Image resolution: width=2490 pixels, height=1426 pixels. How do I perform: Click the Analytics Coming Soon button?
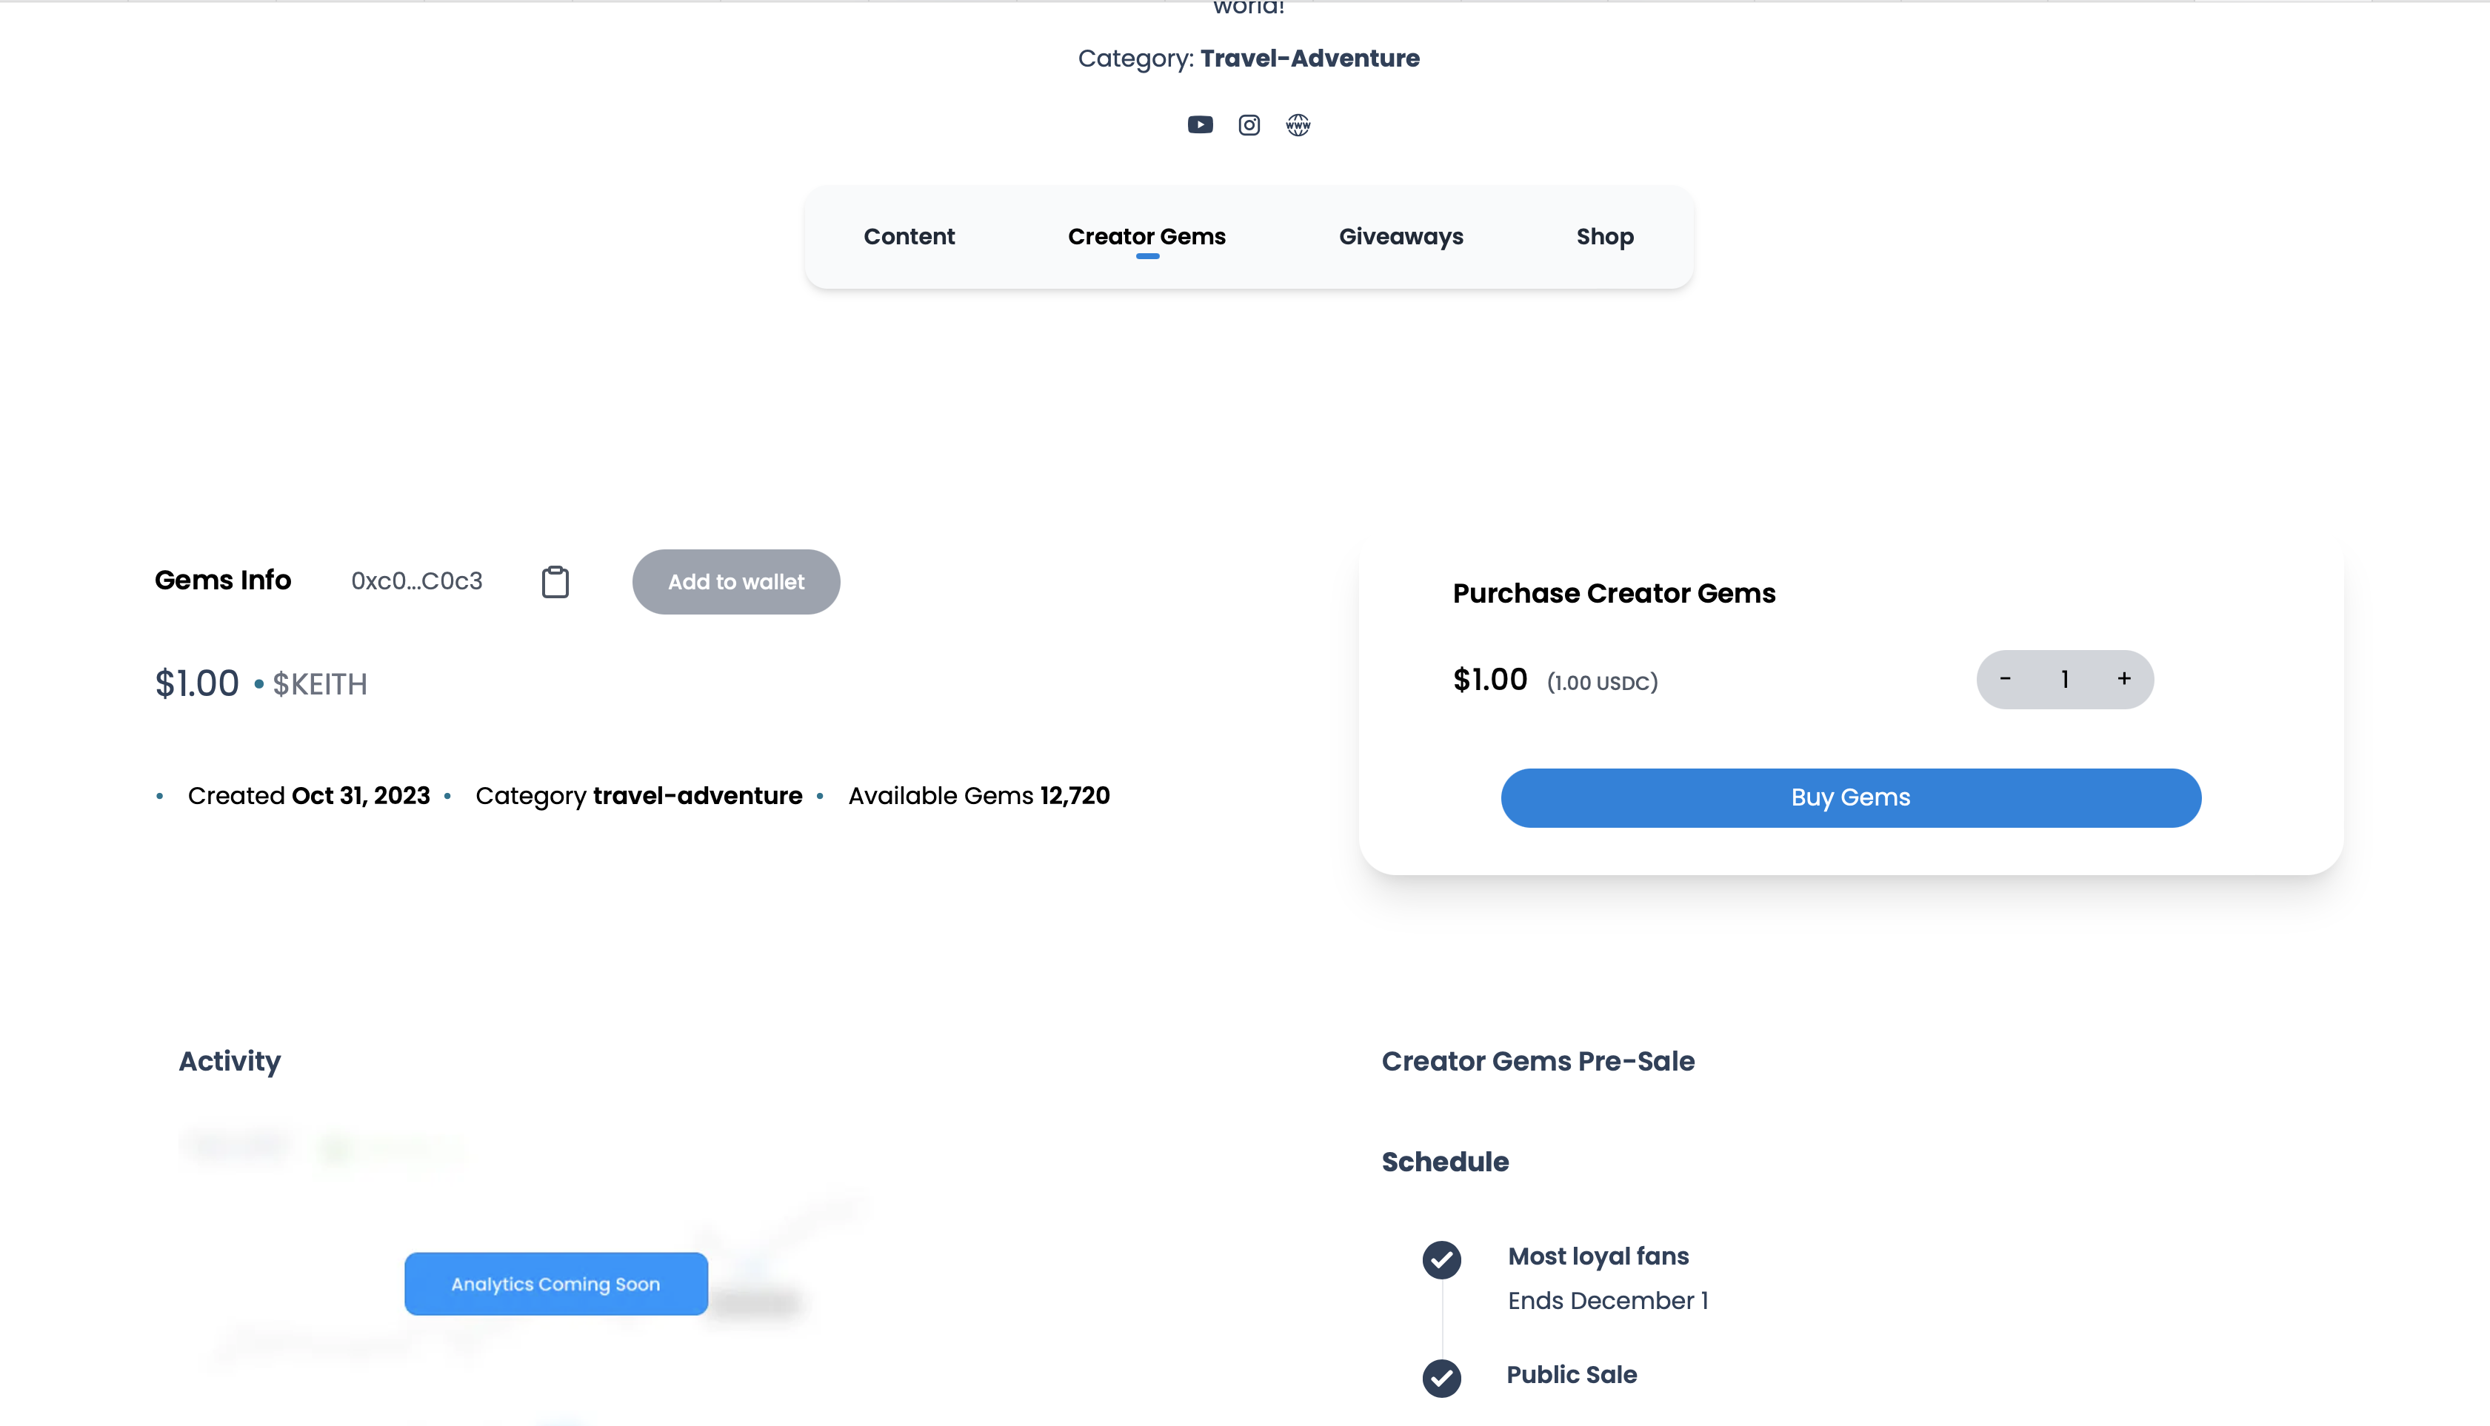tap(556, 1284)
